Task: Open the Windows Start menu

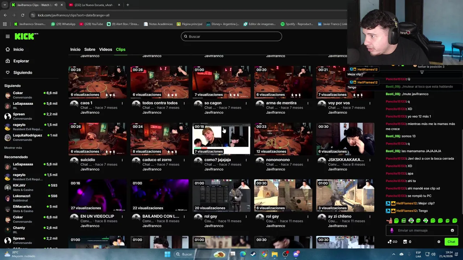Action: pyautogui.click(x=167, y=254)
